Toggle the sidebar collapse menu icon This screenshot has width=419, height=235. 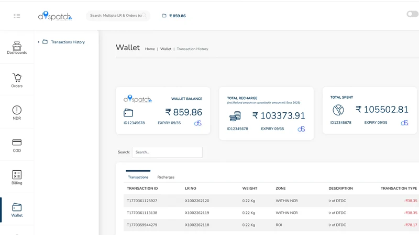(17, 16)
